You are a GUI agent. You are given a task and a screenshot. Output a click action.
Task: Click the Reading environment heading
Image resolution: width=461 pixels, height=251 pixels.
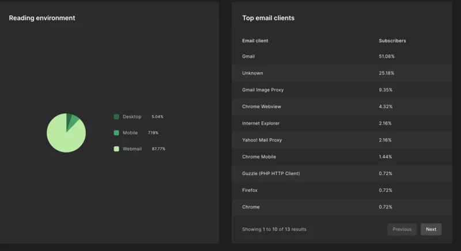42,18
